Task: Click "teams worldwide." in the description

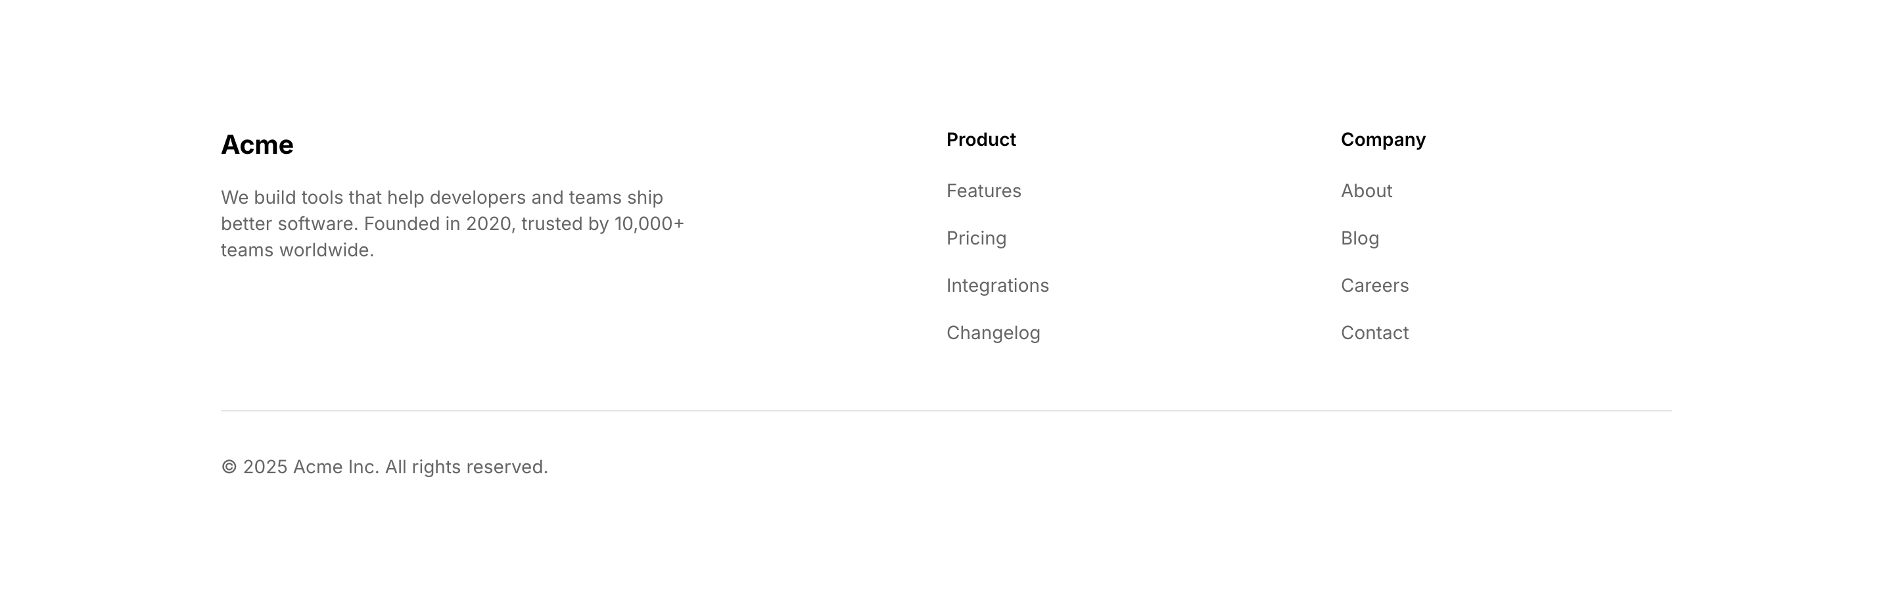Action: click(x=297, y=250)
